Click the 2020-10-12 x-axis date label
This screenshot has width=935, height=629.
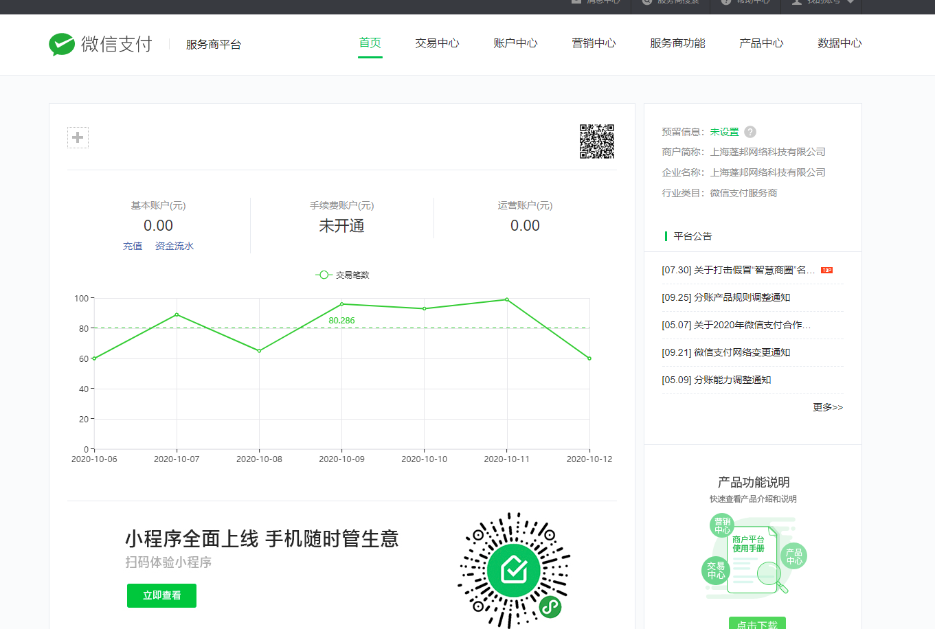point(589,459)
